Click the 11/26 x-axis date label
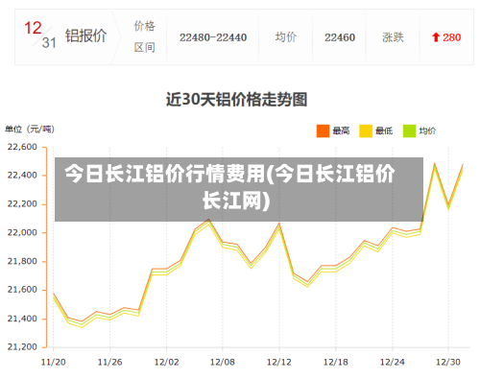This screenshot has height=379, width=480. point(109,362)
